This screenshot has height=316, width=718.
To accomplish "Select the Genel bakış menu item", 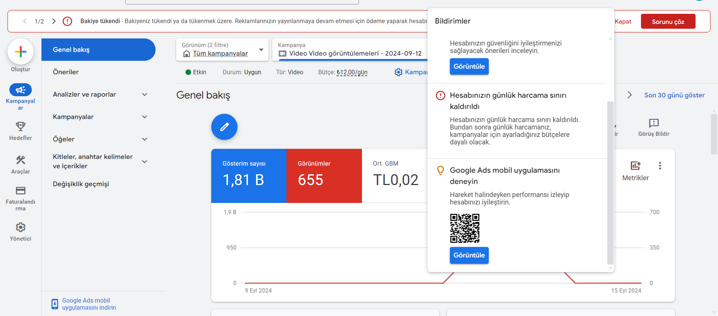I will [98, 50].
